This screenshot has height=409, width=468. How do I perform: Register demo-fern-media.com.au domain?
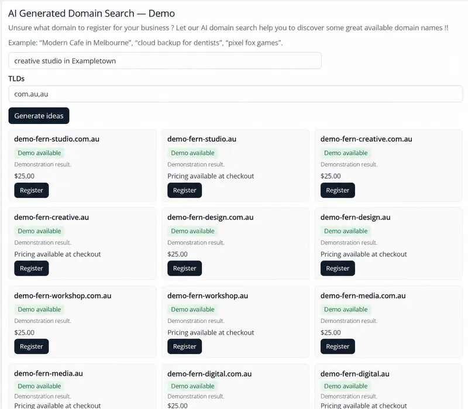(338, 346)
